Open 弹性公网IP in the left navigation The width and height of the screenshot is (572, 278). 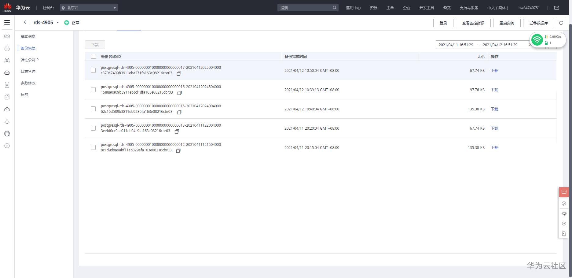pyautogui.click(x=30, y=60)
